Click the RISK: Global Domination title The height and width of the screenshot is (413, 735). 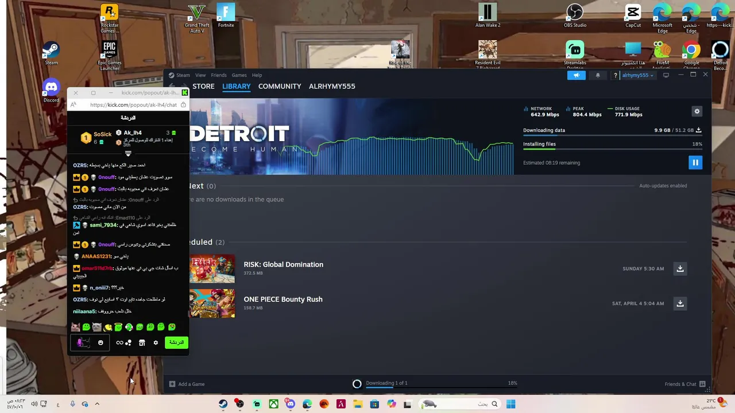click(x=283, y=264)
